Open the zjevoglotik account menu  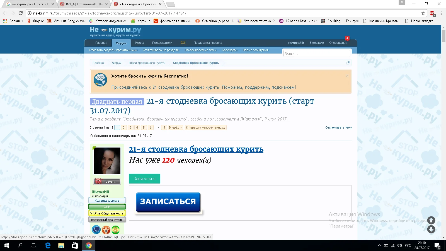[296, 43]
